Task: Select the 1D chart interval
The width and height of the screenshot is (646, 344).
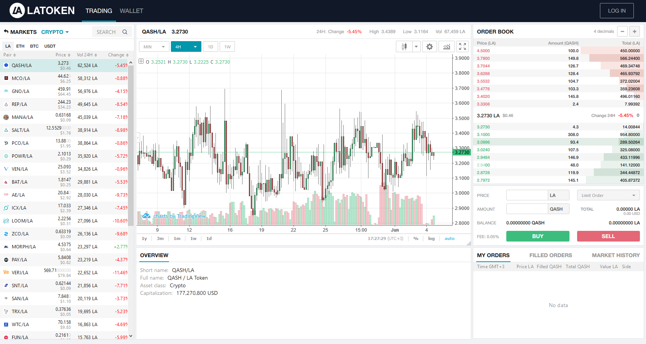Action: pos(211,46)
